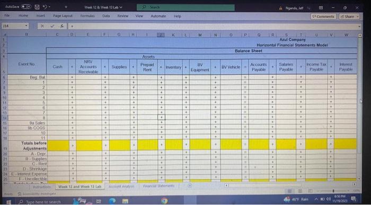
Task: Open the Help tab
Action: click(178, 16)
